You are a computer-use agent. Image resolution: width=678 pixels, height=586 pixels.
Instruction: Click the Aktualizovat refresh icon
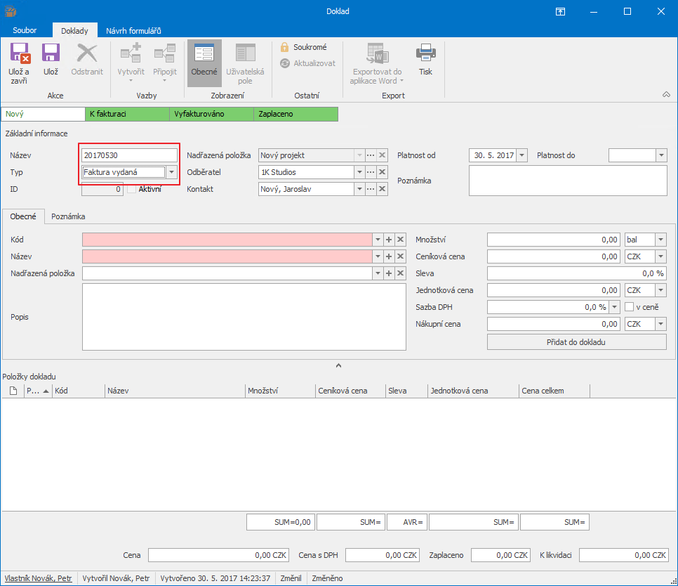pos(284,63)
